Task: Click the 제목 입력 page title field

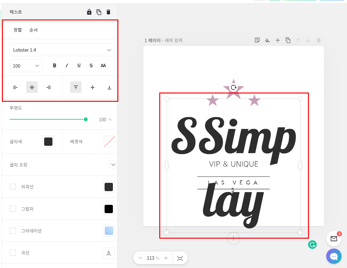Action: 173,41
